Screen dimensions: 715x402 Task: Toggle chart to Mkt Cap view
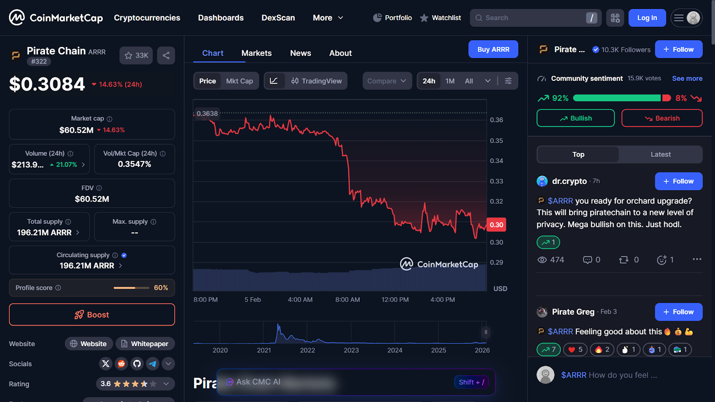239,81
